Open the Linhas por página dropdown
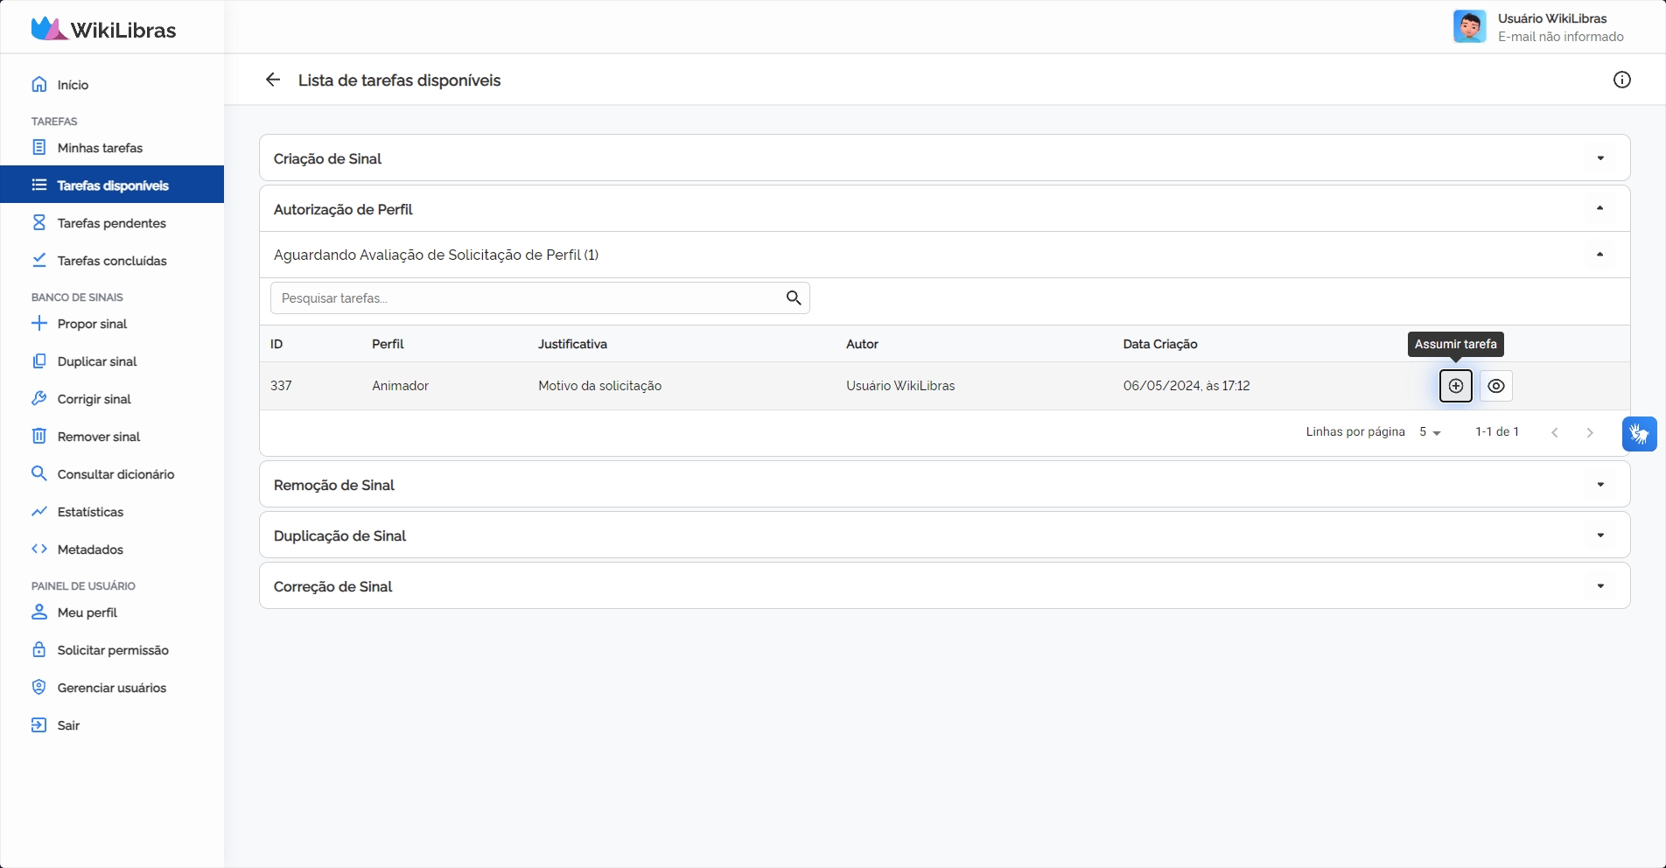The height and width of the screenshot is (868, 1666). (x=1430, y=432)
